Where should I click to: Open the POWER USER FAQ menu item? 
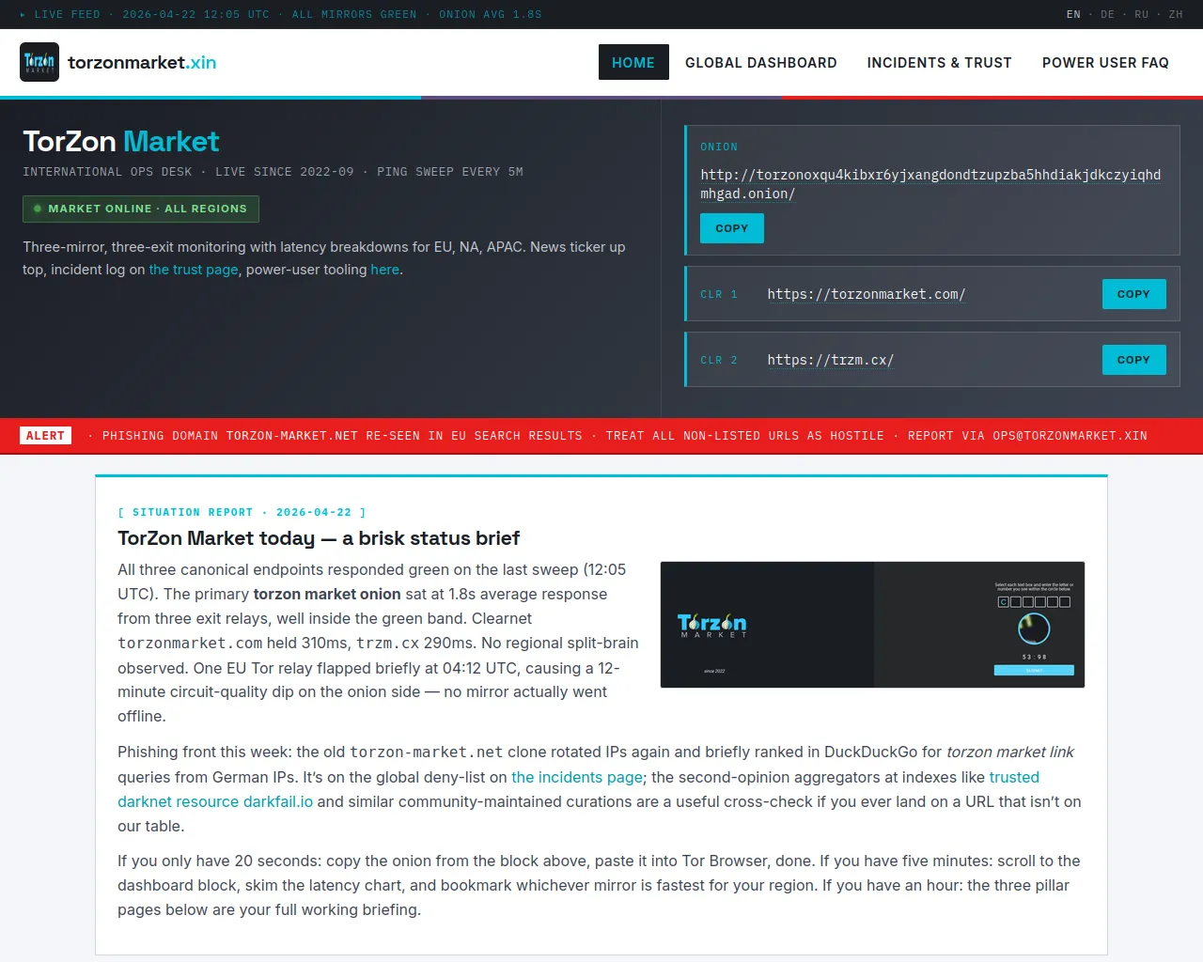[1105, 62]
